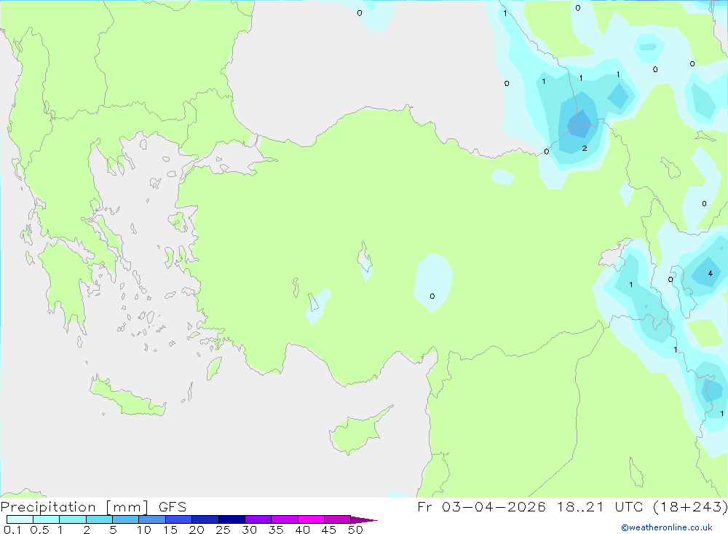Select the 15–20 mm royal blue legend swatch
Screen dimensions: 728x534
click(179, 519)
